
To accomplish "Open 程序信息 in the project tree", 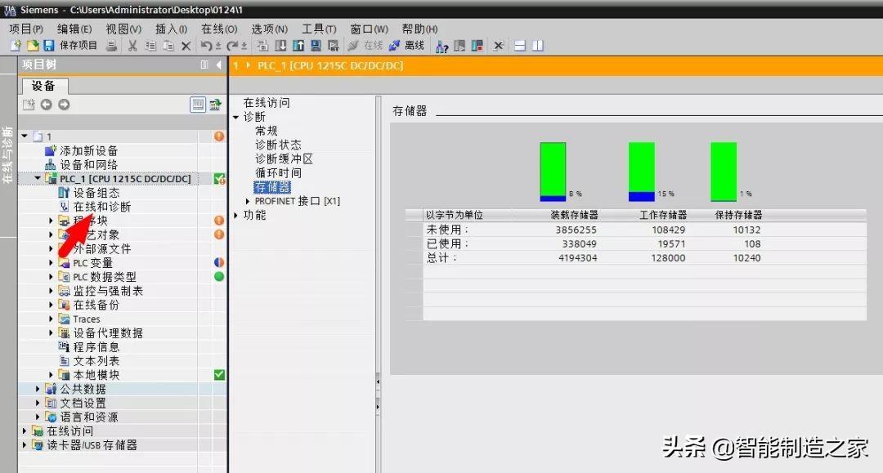I will tap(96, 347).
